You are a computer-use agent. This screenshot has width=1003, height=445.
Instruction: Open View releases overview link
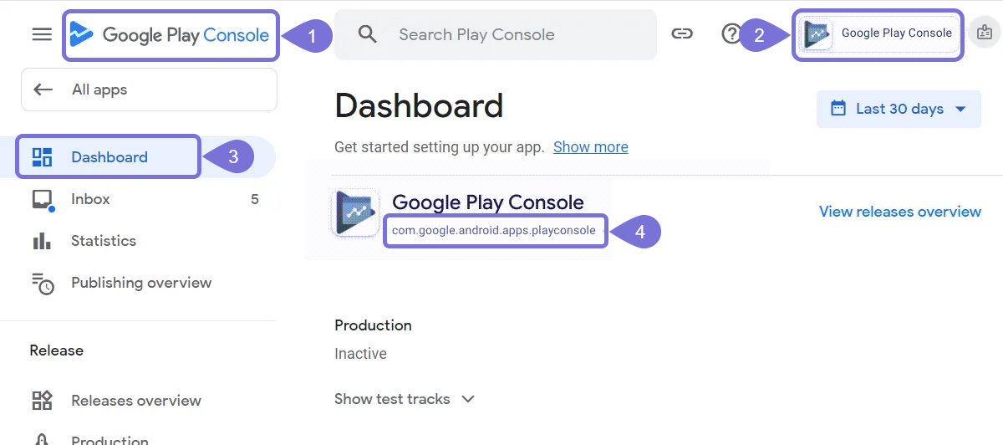(899, 212)
